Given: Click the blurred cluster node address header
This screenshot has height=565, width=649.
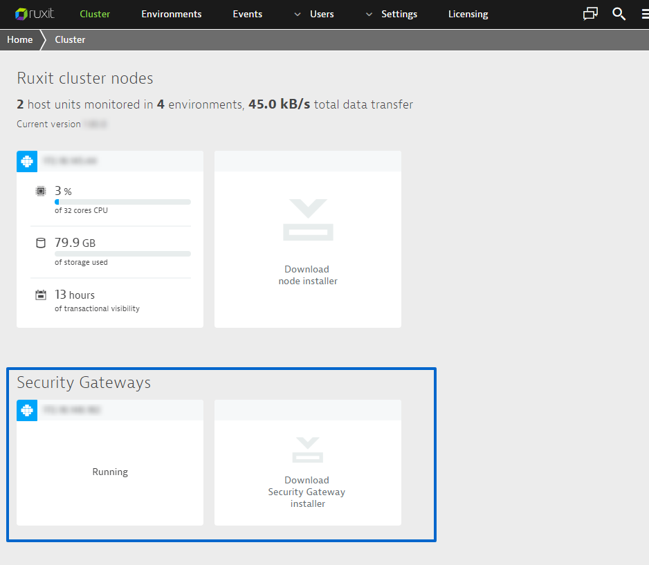Looking at the screenshot, I should pyautogui.click(x=70, y=161).
